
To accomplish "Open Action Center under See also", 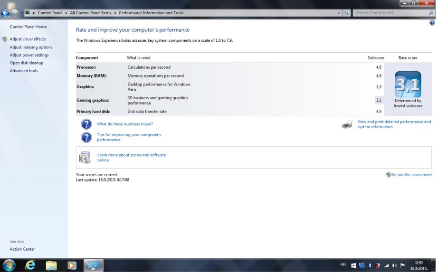I will (22, 249).
